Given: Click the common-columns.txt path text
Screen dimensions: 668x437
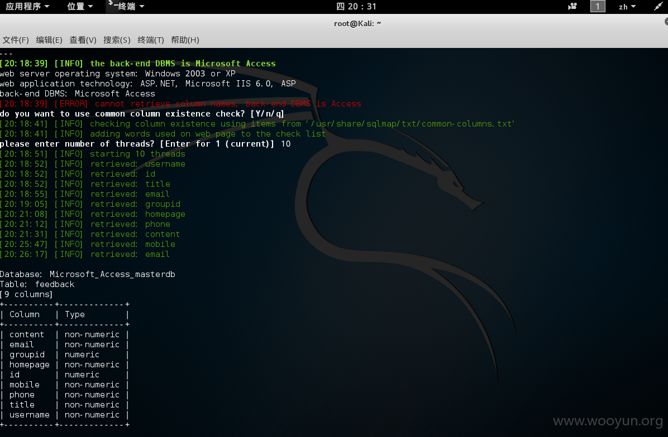Looking at the screenshot, I should point(410,124).
